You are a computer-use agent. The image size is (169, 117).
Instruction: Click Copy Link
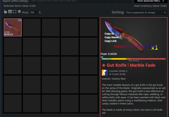pyautogui.click(x=110, y=41)
